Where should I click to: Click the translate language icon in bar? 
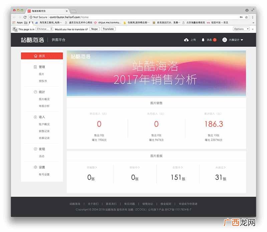tap(15, 29)
